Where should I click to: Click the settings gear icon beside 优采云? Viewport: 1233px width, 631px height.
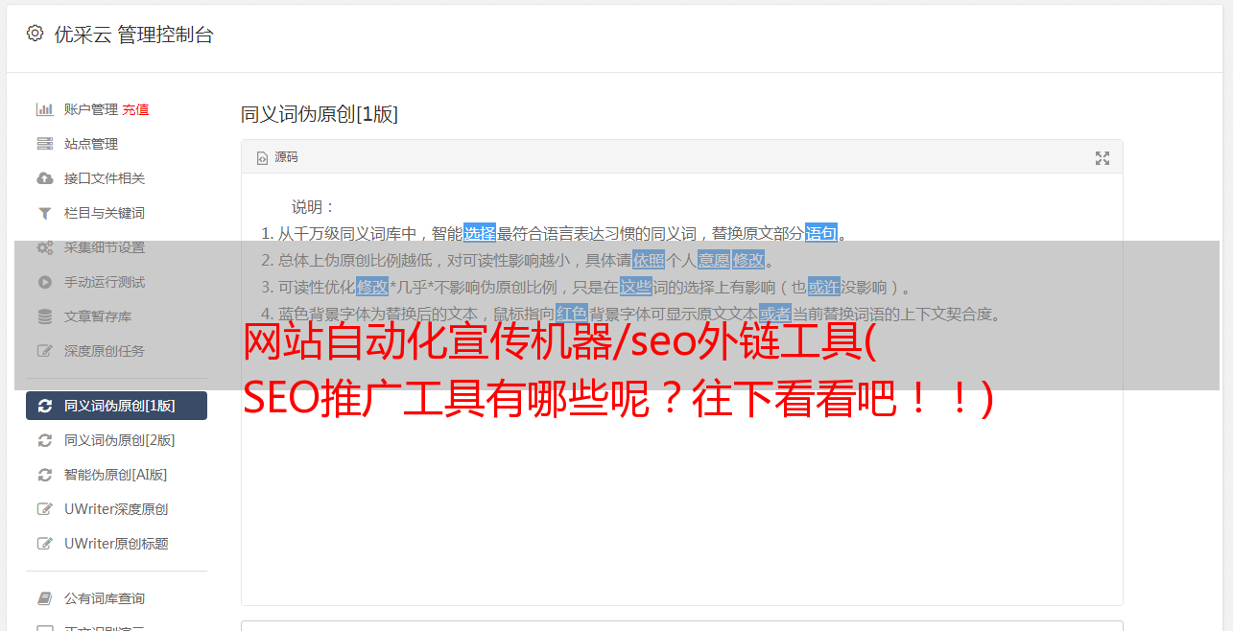[x=35, y=34]
